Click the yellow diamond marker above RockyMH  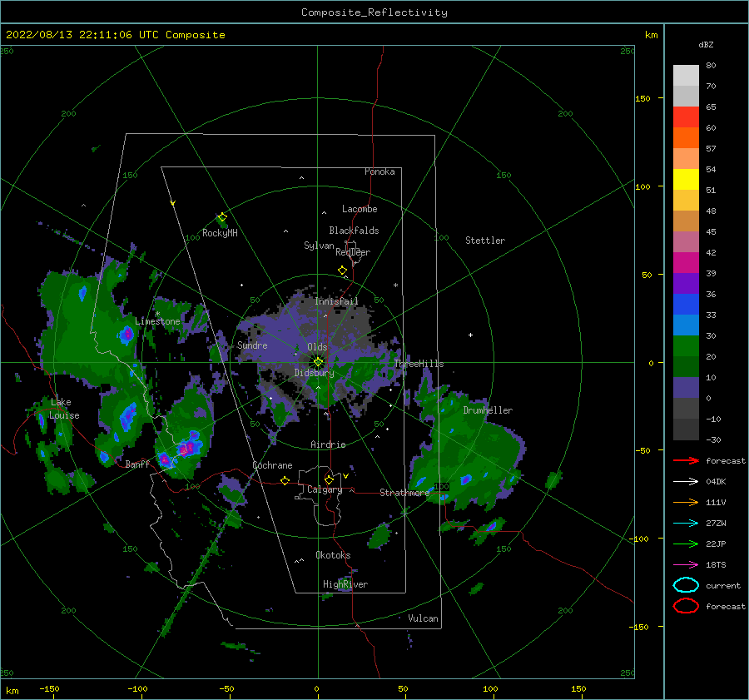click(x=222, y=217)
